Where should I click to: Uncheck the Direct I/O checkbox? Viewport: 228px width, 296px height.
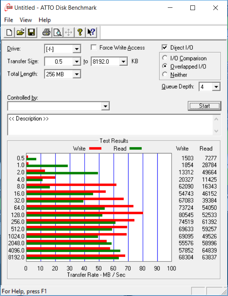(165, 47)
